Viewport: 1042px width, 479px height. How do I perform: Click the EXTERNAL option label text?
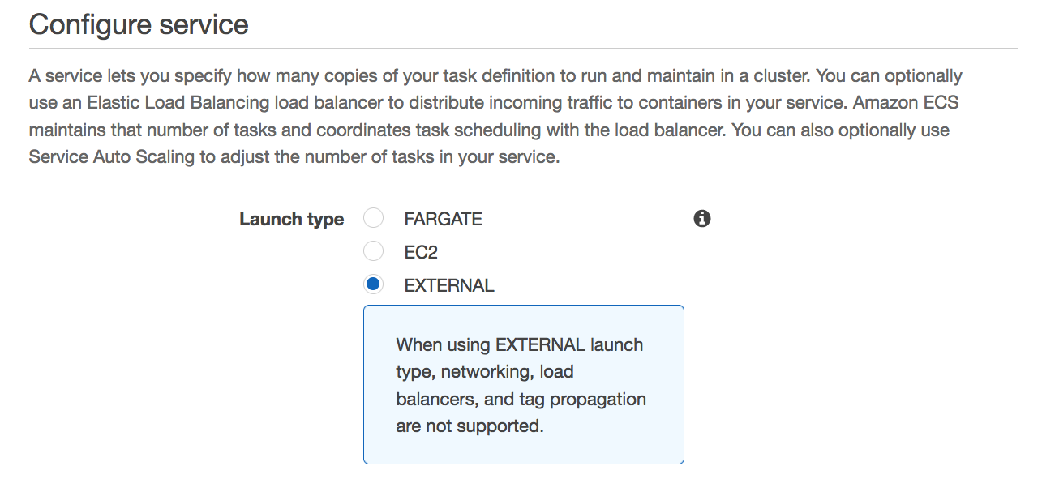pos(449,286)
